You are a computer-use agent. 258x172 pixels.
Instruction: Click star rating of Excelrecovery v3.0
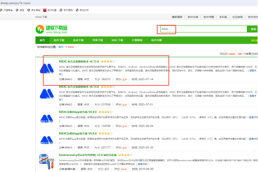click(x=125, y=155)
